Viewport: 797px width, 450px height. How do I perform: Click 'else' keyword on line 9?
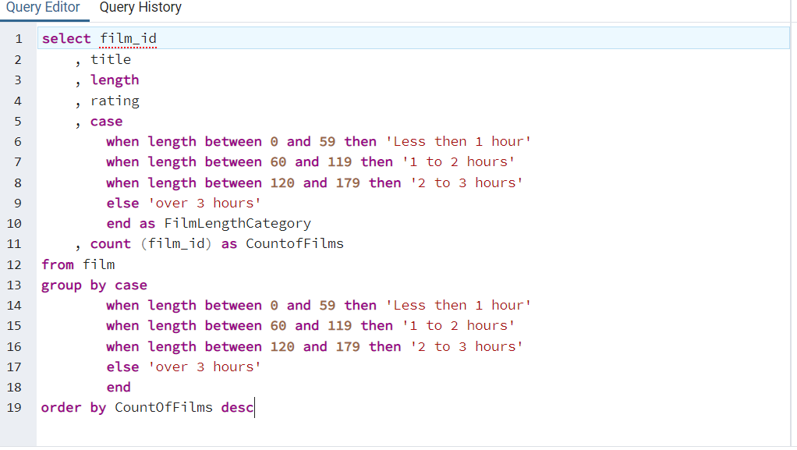pos(123,203)
